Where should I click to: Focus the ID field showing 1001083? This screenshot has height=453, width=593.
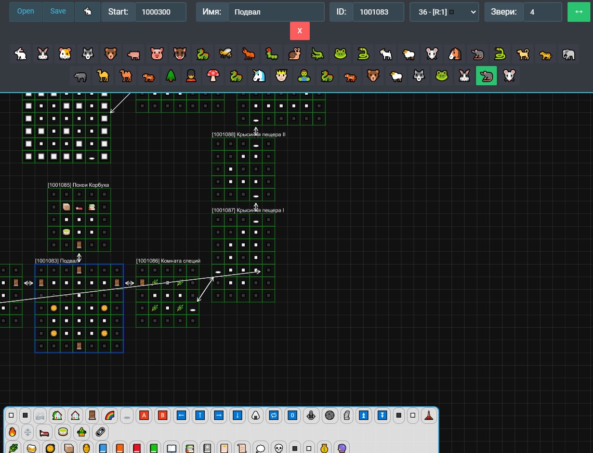point(378,12)
